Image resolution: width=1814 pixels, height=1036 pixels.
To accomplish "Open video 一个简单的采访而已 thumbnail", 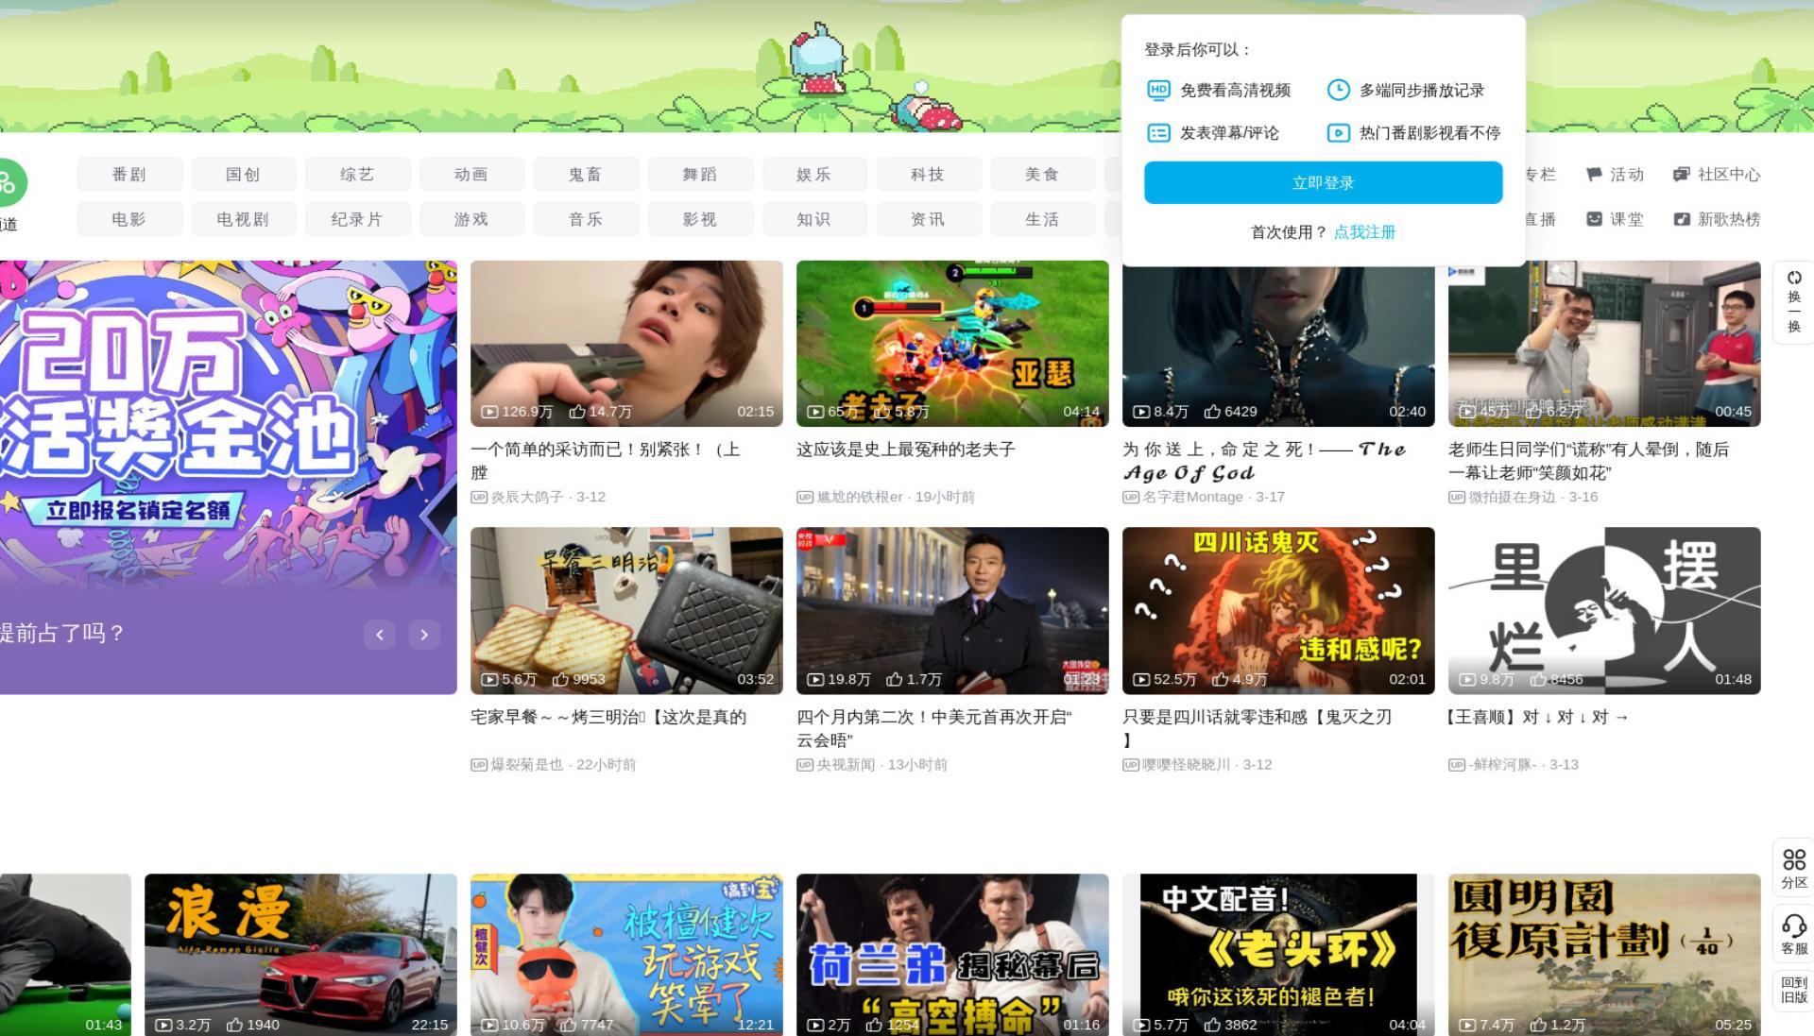I will point(626,344).
